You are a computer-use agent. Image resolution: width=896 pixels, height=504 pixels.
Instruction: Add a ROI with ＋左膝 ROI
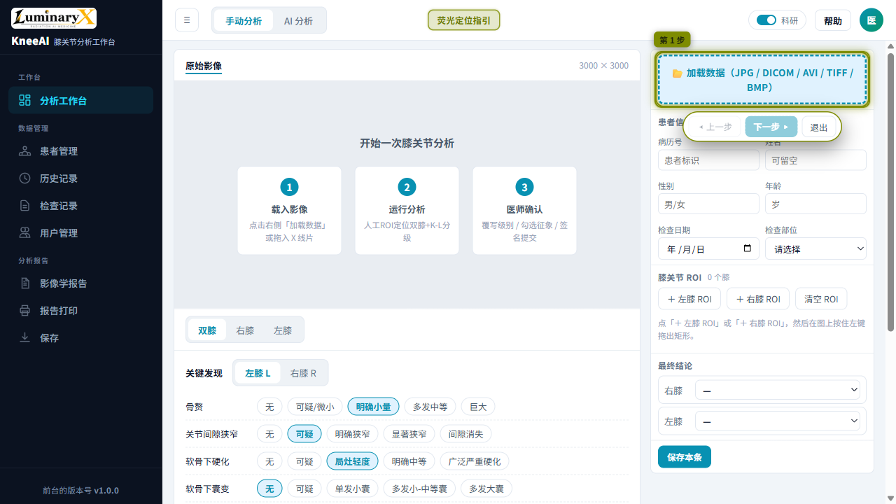point(689,299)
